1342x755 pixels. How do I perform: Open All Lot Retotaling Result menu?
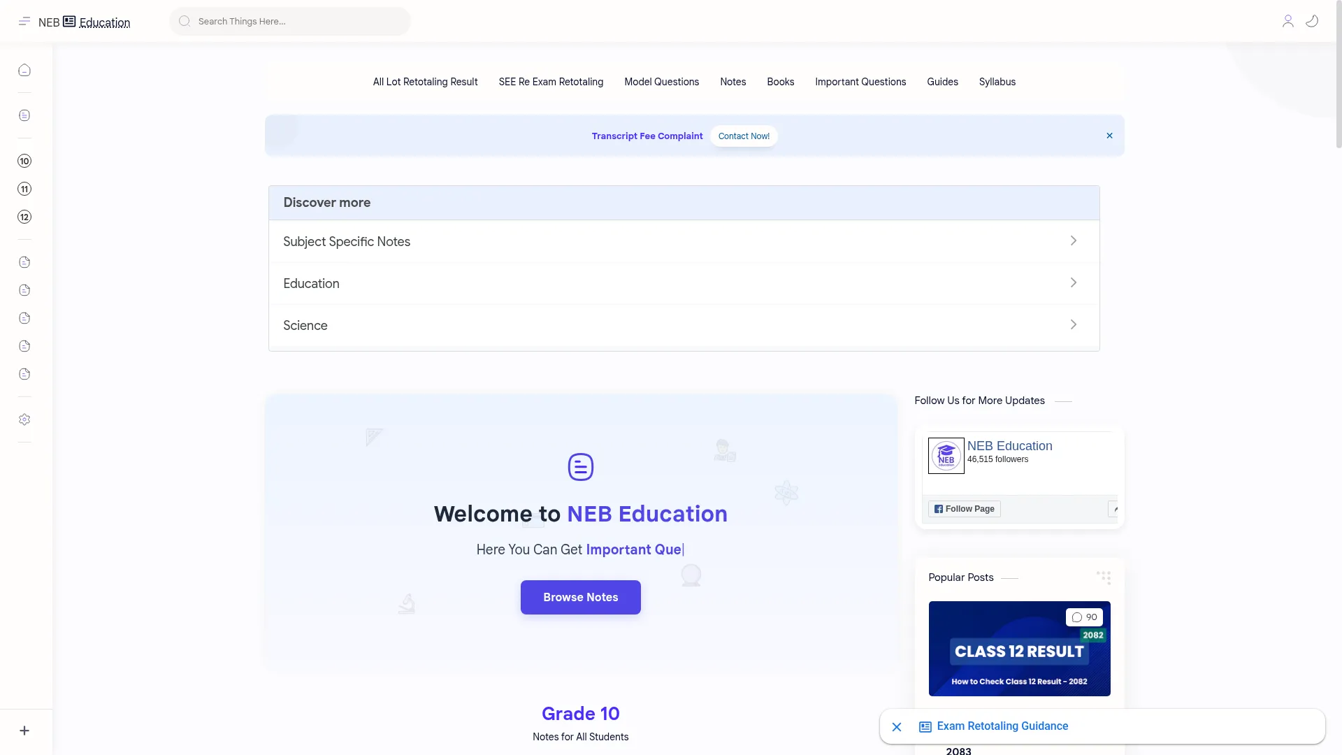[425, 82]
